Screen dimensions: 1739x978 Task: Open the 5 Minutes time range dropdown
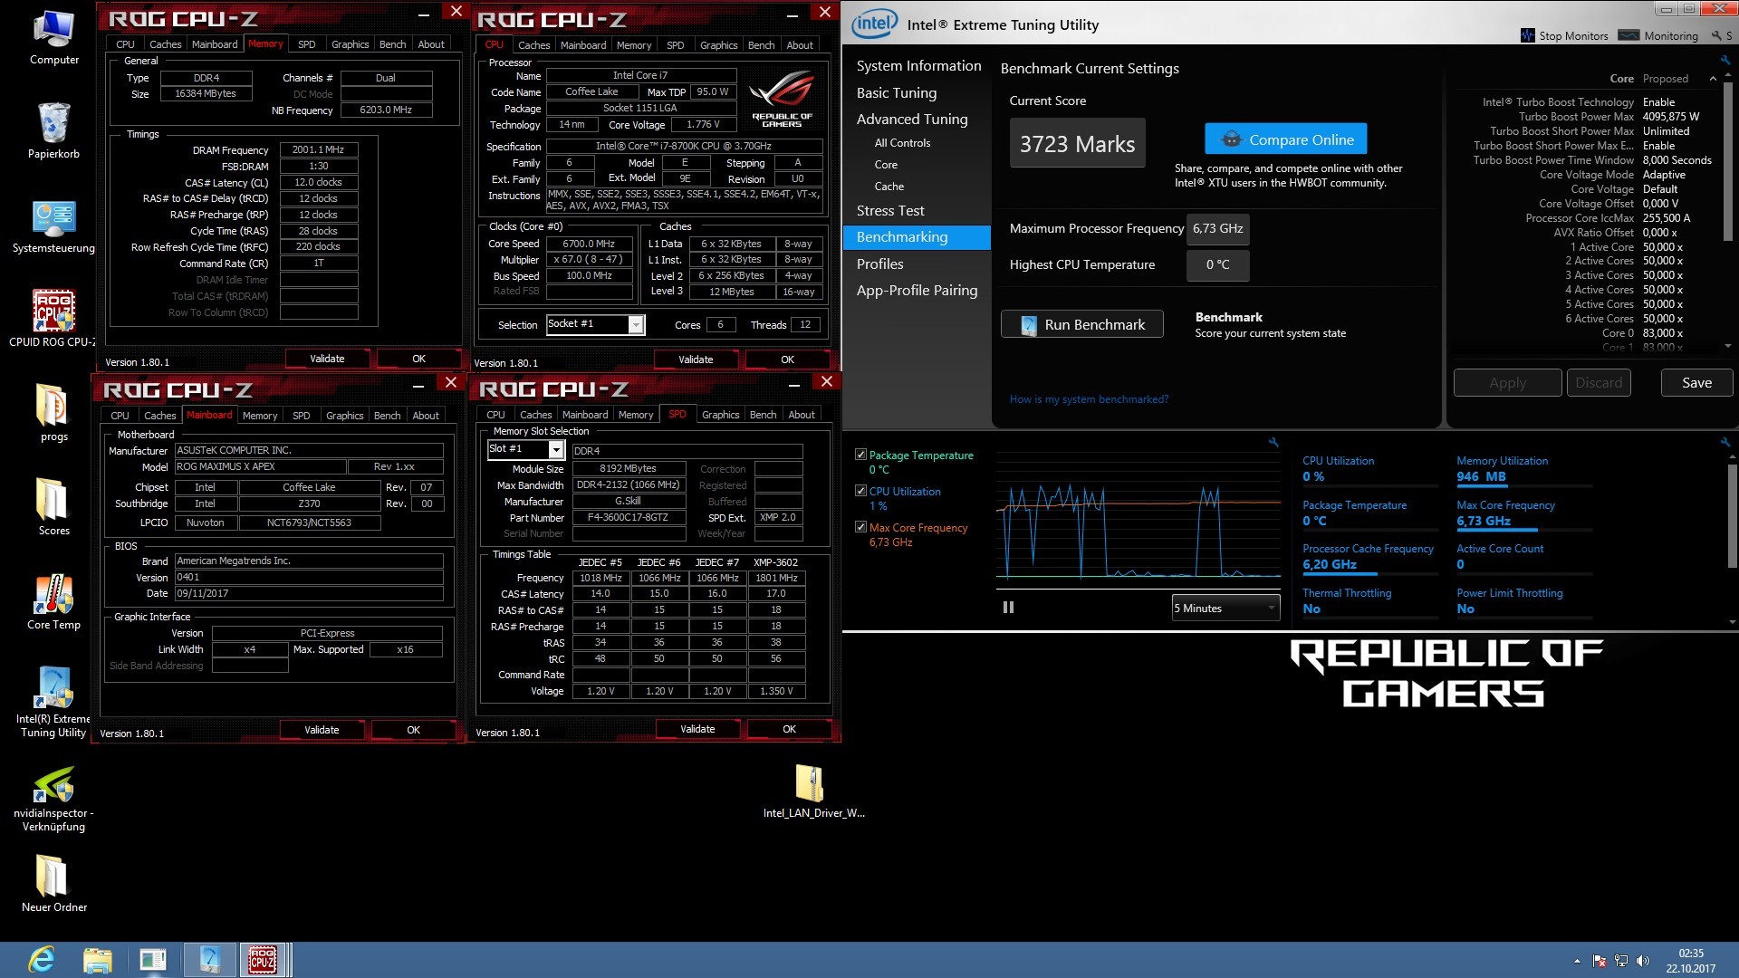pos(1225,608)
